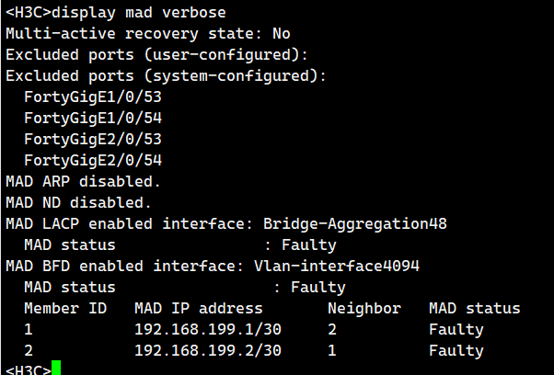Click the 'Multi-active recovery state: No' line
This screenshot has width=554, height=375.
(x=147, y=33)
